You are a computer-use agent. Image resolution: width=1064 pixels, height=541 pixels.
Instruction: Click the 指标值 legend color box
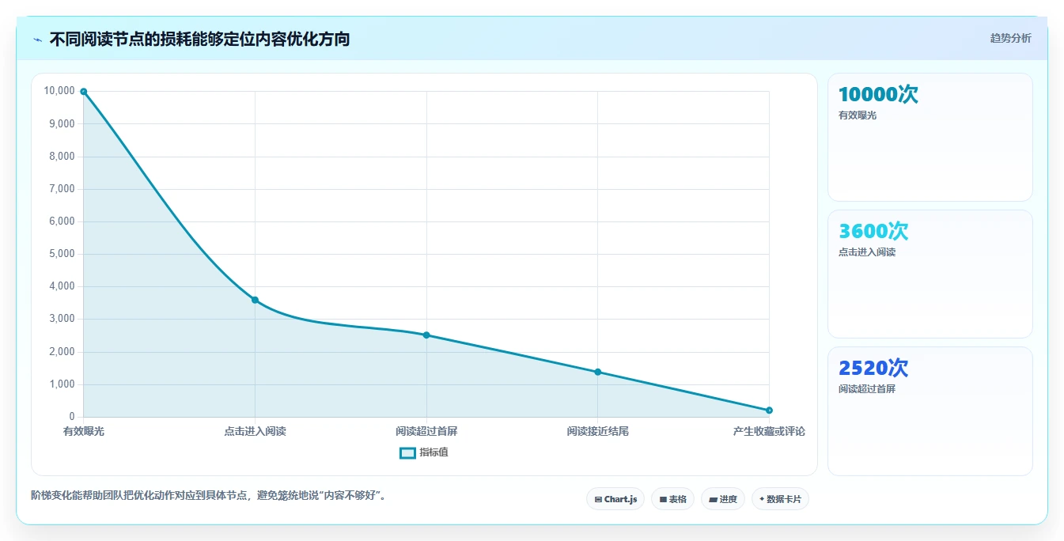[407, 453]
